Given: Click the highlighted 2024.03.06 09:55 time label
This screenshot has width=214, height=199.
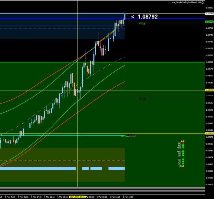Looking at the screenshot, I should coord(77,197).
